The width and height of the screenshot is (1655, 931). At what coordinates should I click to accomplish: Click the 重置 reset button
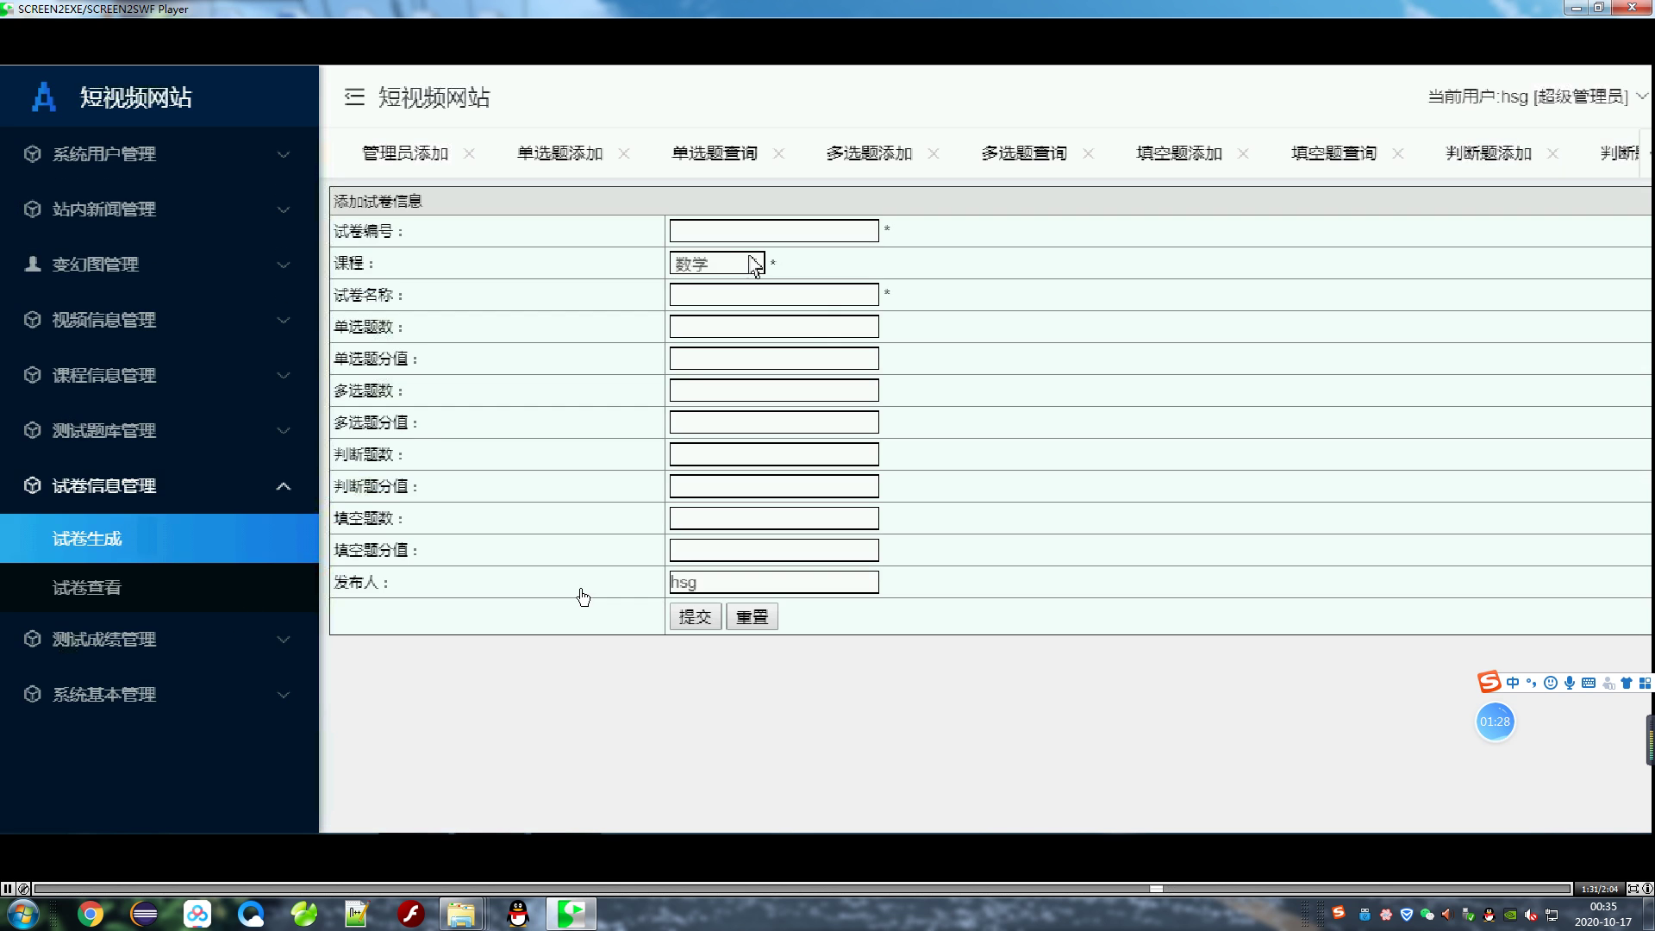(x=752, y=616)
